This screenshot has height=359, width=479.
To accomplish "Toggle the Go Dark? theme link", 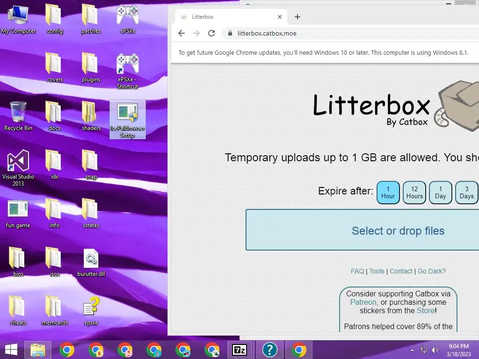I will pos(431,271).
